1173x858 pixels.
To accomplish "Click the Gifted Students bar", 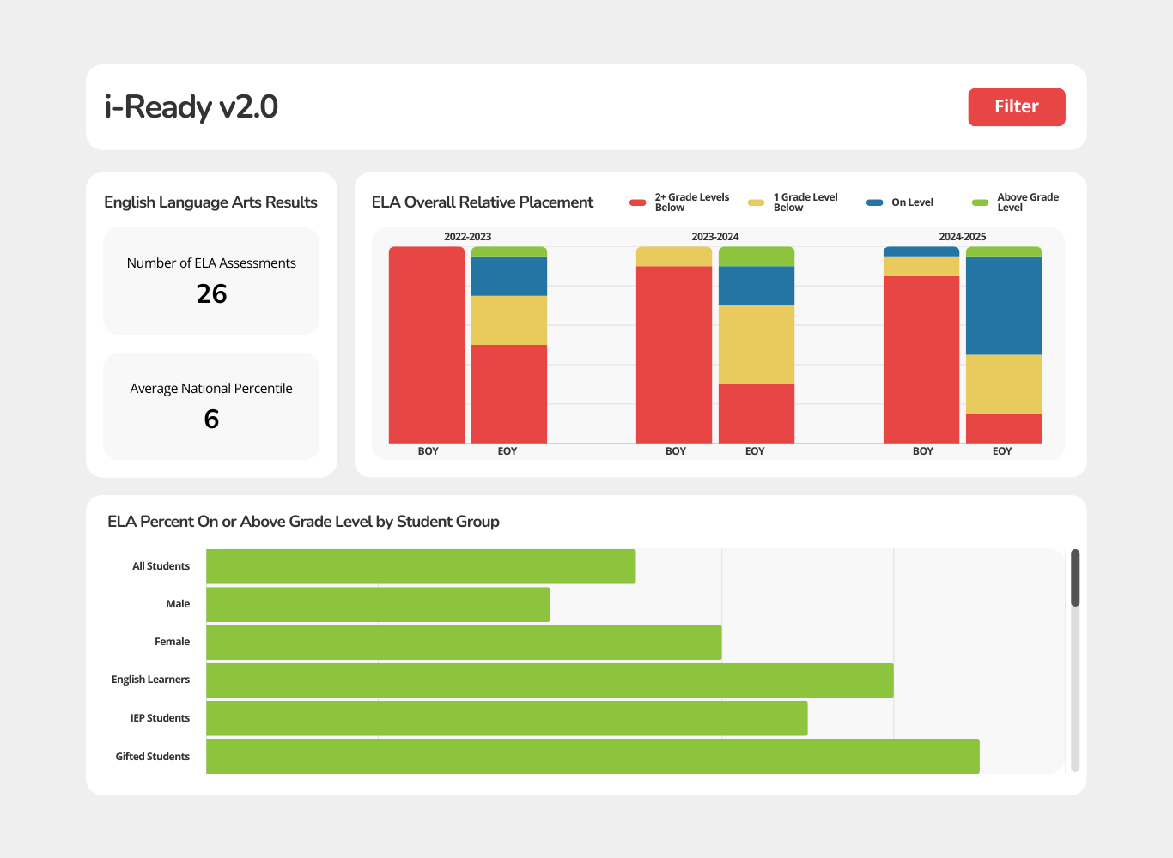I will (593, 756).
